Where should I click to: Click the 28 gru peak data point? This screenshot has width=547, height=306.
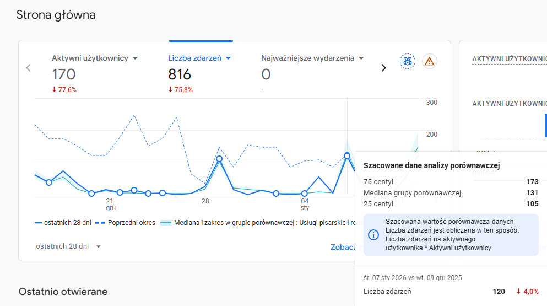point(219,159)
